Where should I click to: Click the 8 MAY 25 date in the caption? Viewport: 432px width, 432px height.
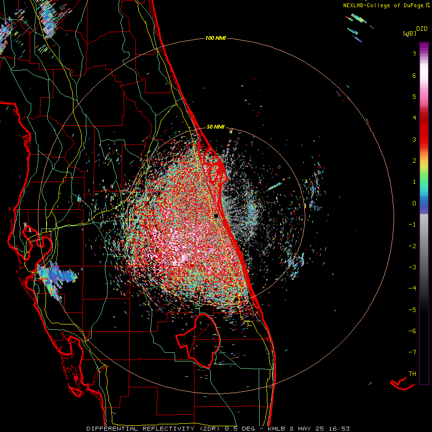[x=307, y=429]
